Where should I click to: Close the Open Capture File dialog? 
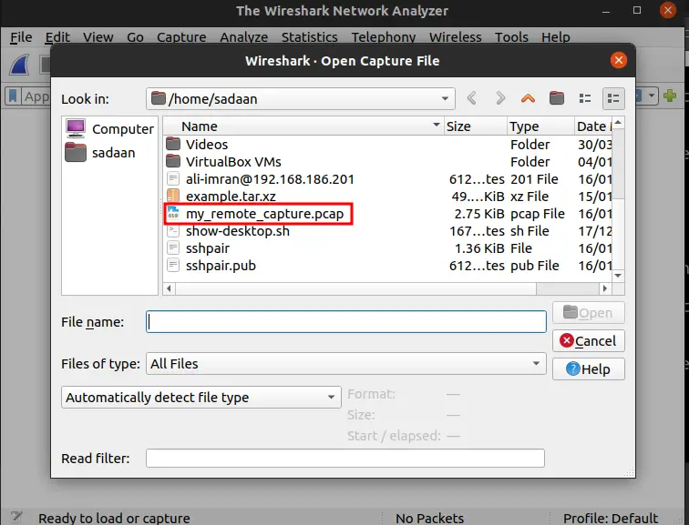point(619,60)
